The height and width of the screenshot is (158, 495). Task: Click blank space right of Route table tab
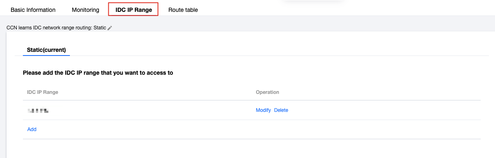[x=343, y=10]
